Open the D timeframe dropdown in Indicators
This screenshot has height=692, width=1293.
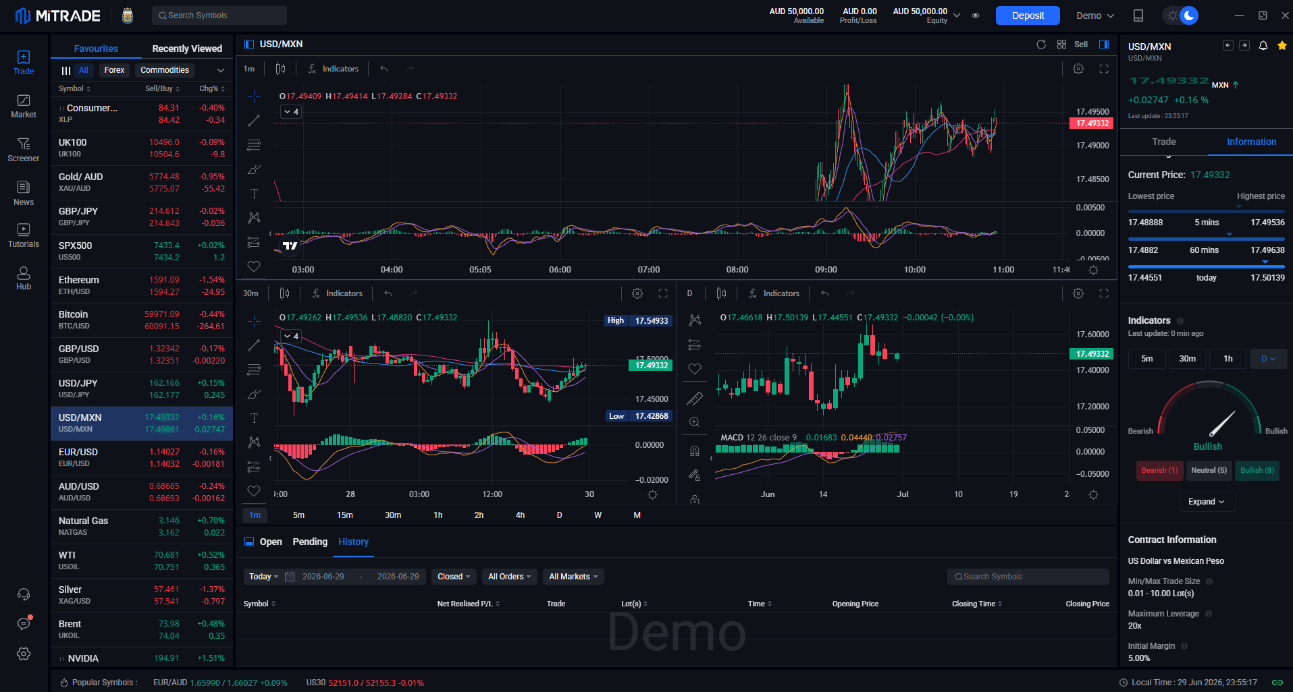pyautogui.click(x=1269, y=359)
